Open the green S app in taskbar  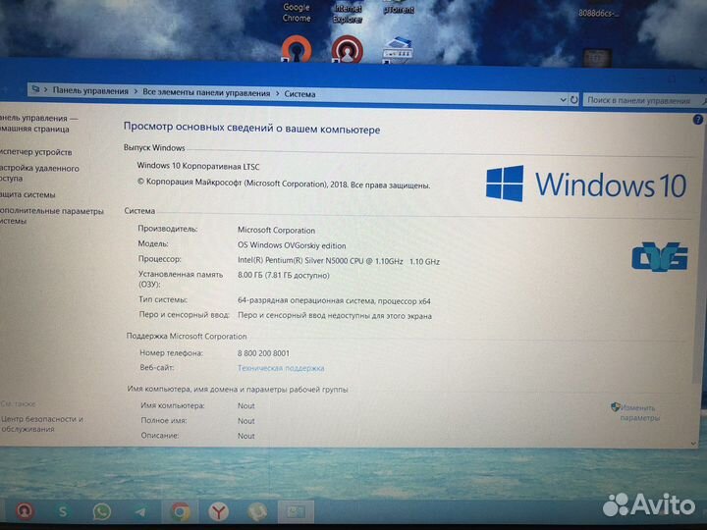[63, 511]
